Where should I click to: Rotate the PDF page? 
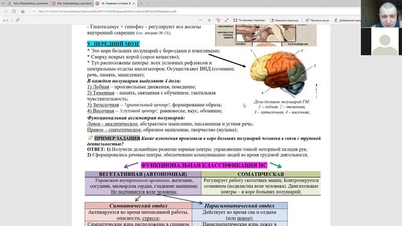pyautogui.click(x=218, y=20)
